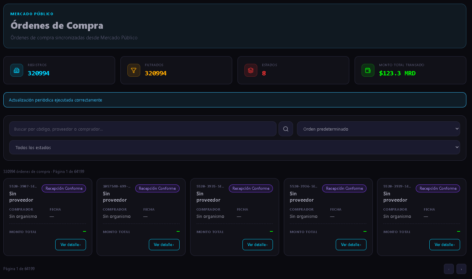
Task: Open Ver detalle for order 5520-3936
Action: point(351,245)
